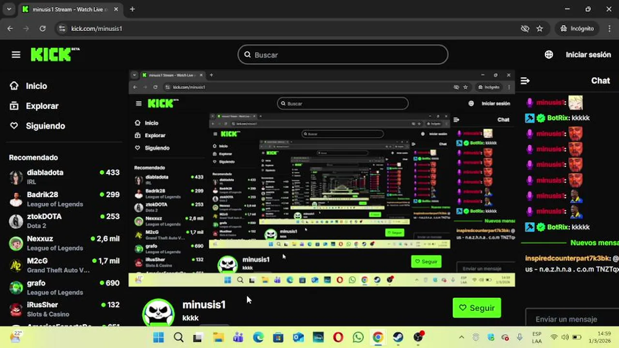Click the globe language icon beside Iniciar sesión
The image size is (619, 348).
tap(549, 55)
